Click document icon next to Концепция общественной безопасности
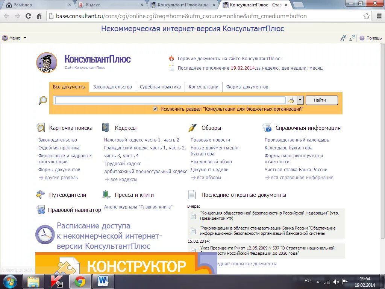Image resolution: width=385 pixels, height=289 pixels. [194, 216]
